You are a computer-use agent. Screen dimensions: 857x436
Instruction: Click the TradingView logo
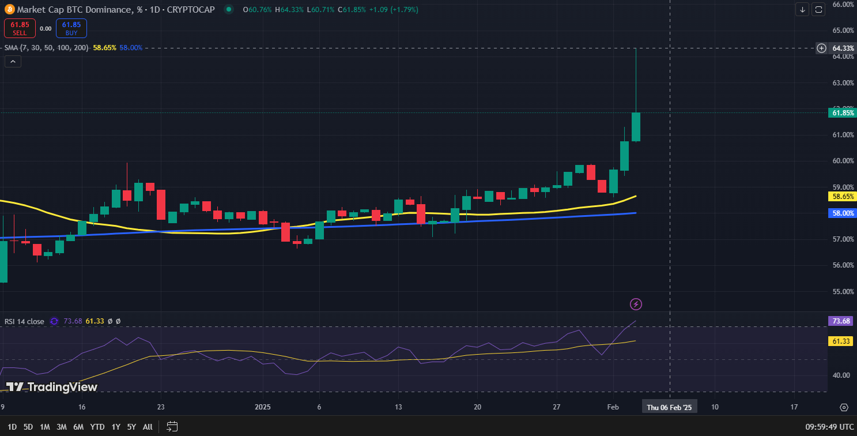(51, 388)
